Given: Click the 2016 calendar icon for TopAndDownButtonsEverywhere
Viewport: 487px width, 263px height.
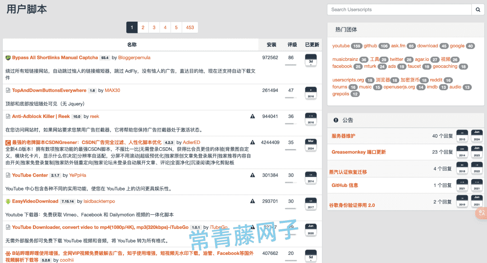Looking at the screenshot, I should [x=311, y=93].
